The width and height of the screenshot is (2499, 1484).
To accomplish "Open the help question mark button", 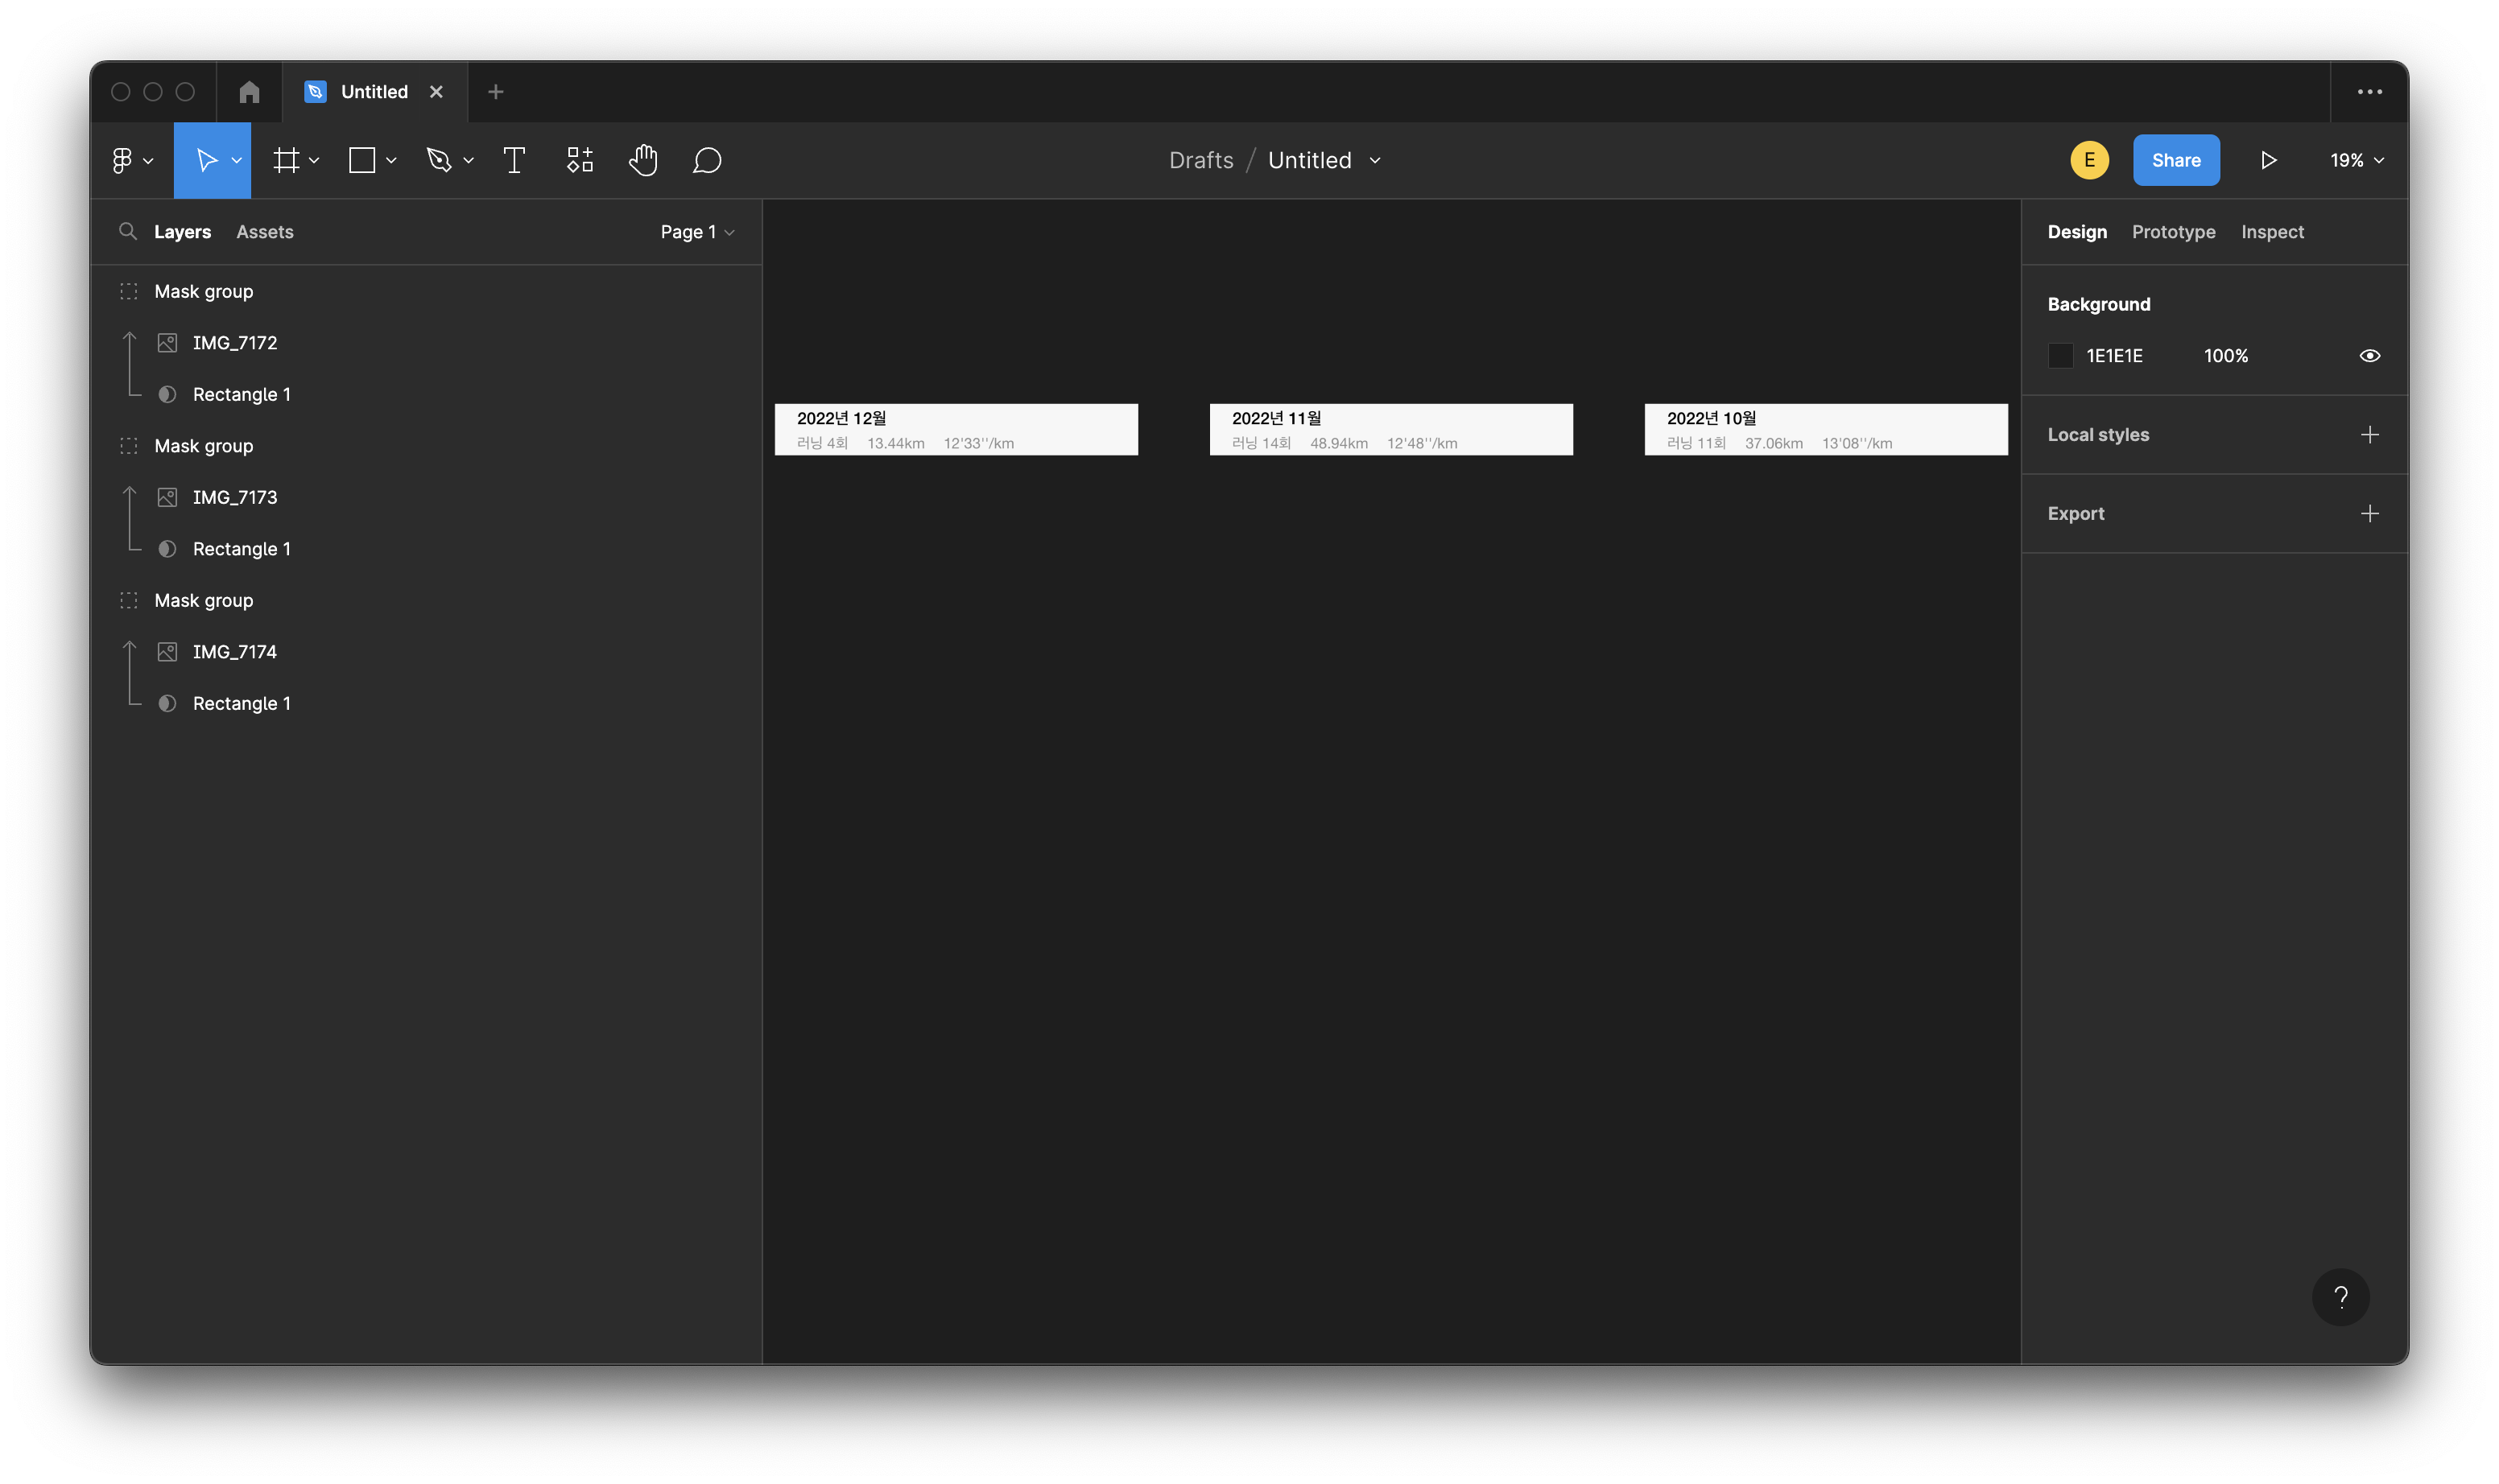I will tap(2340, 1297).
